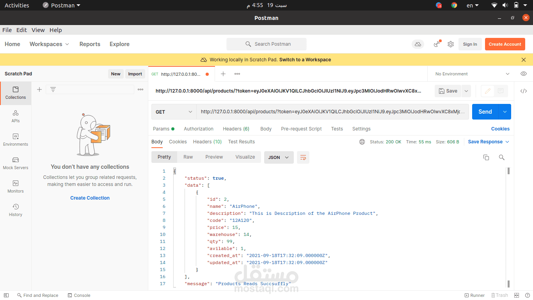The height and width of the screenshot is (300, 533).
Task: Open the Help menu
Action: tap(56, 30)
